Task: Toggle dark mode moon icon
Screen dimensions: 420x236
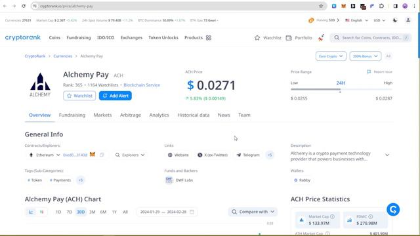Action: point(395,20)
